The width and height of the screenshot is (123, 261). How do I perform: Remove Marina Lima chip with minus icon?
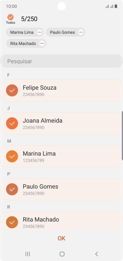[39, 32]
